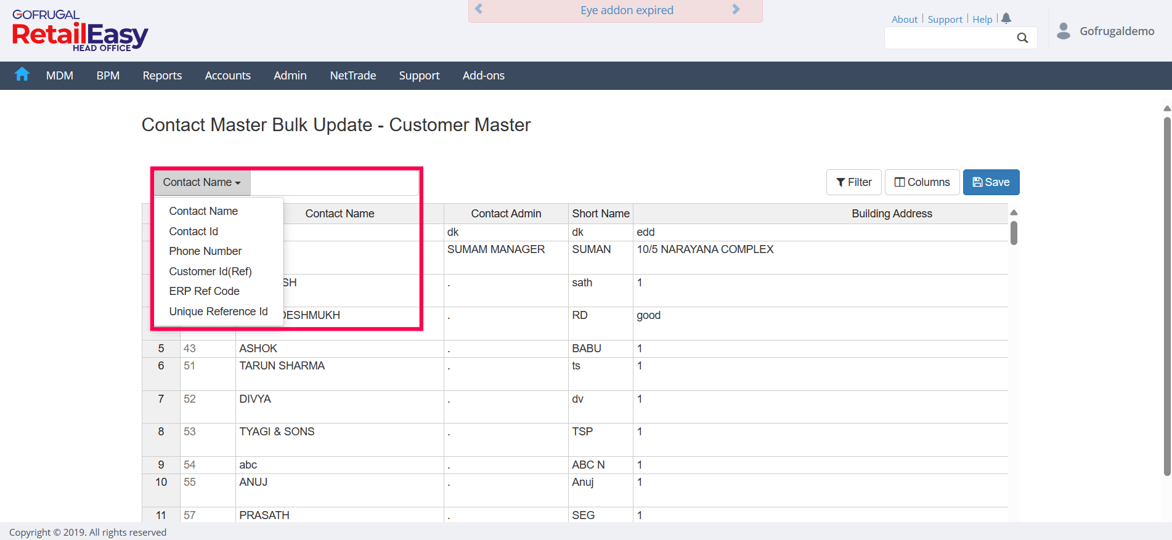Screen dimensions: 1172x540
Task: Open the Columns chooser
Action: (x=922, y=182)
